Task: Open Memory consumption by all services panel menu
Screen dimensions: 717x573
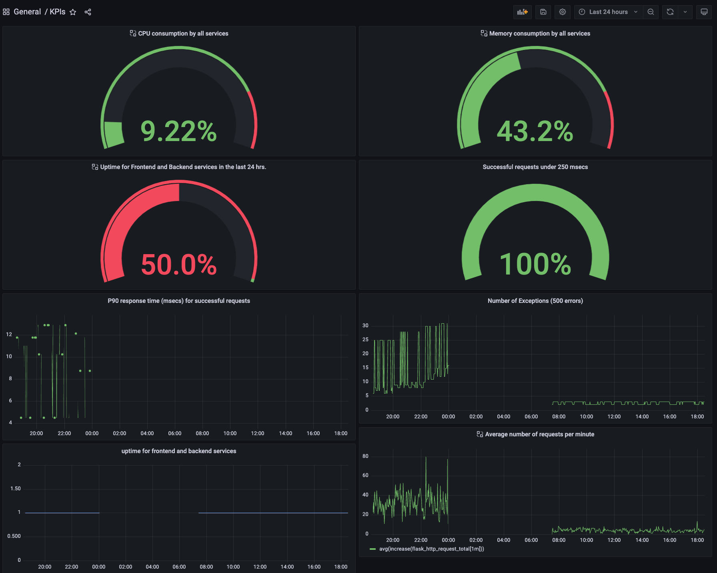Action: (x=540, y=34)
